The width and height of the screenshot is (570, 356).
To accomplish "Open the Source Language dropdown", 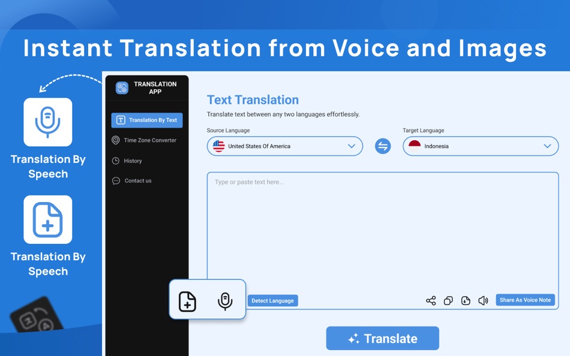I will 285,146.
